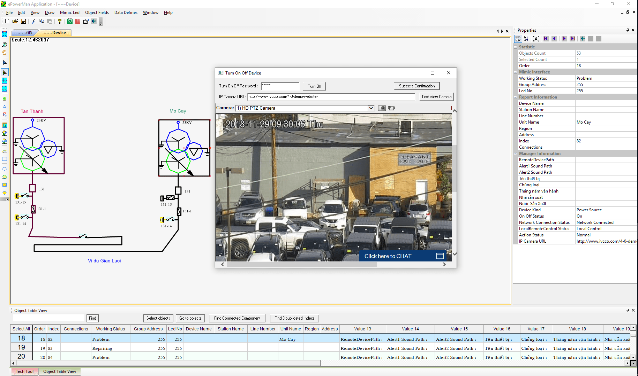This screenshot has height=376, width=638.
Task: Switch to the Tech Tool tab
Action: click(x=25, y=371)
